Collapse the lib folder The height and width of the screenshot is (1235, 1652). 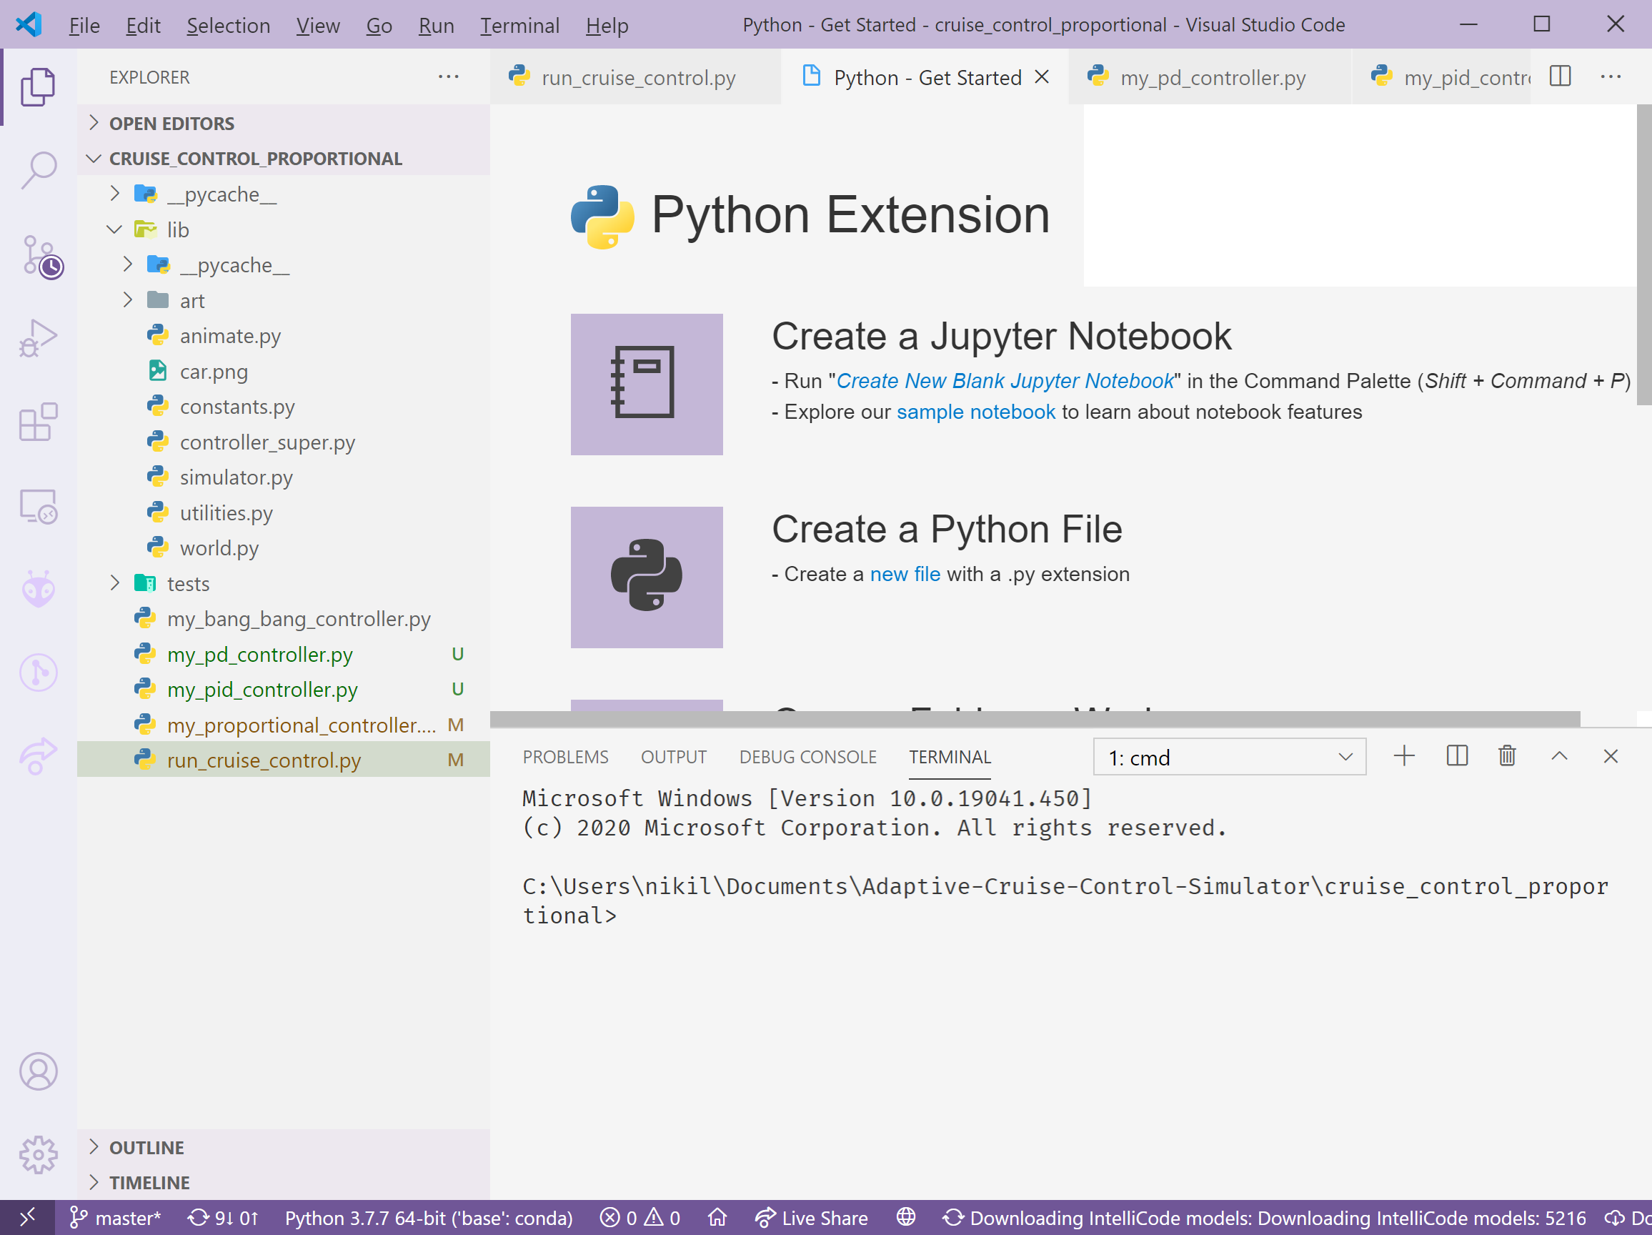point(284,229)
